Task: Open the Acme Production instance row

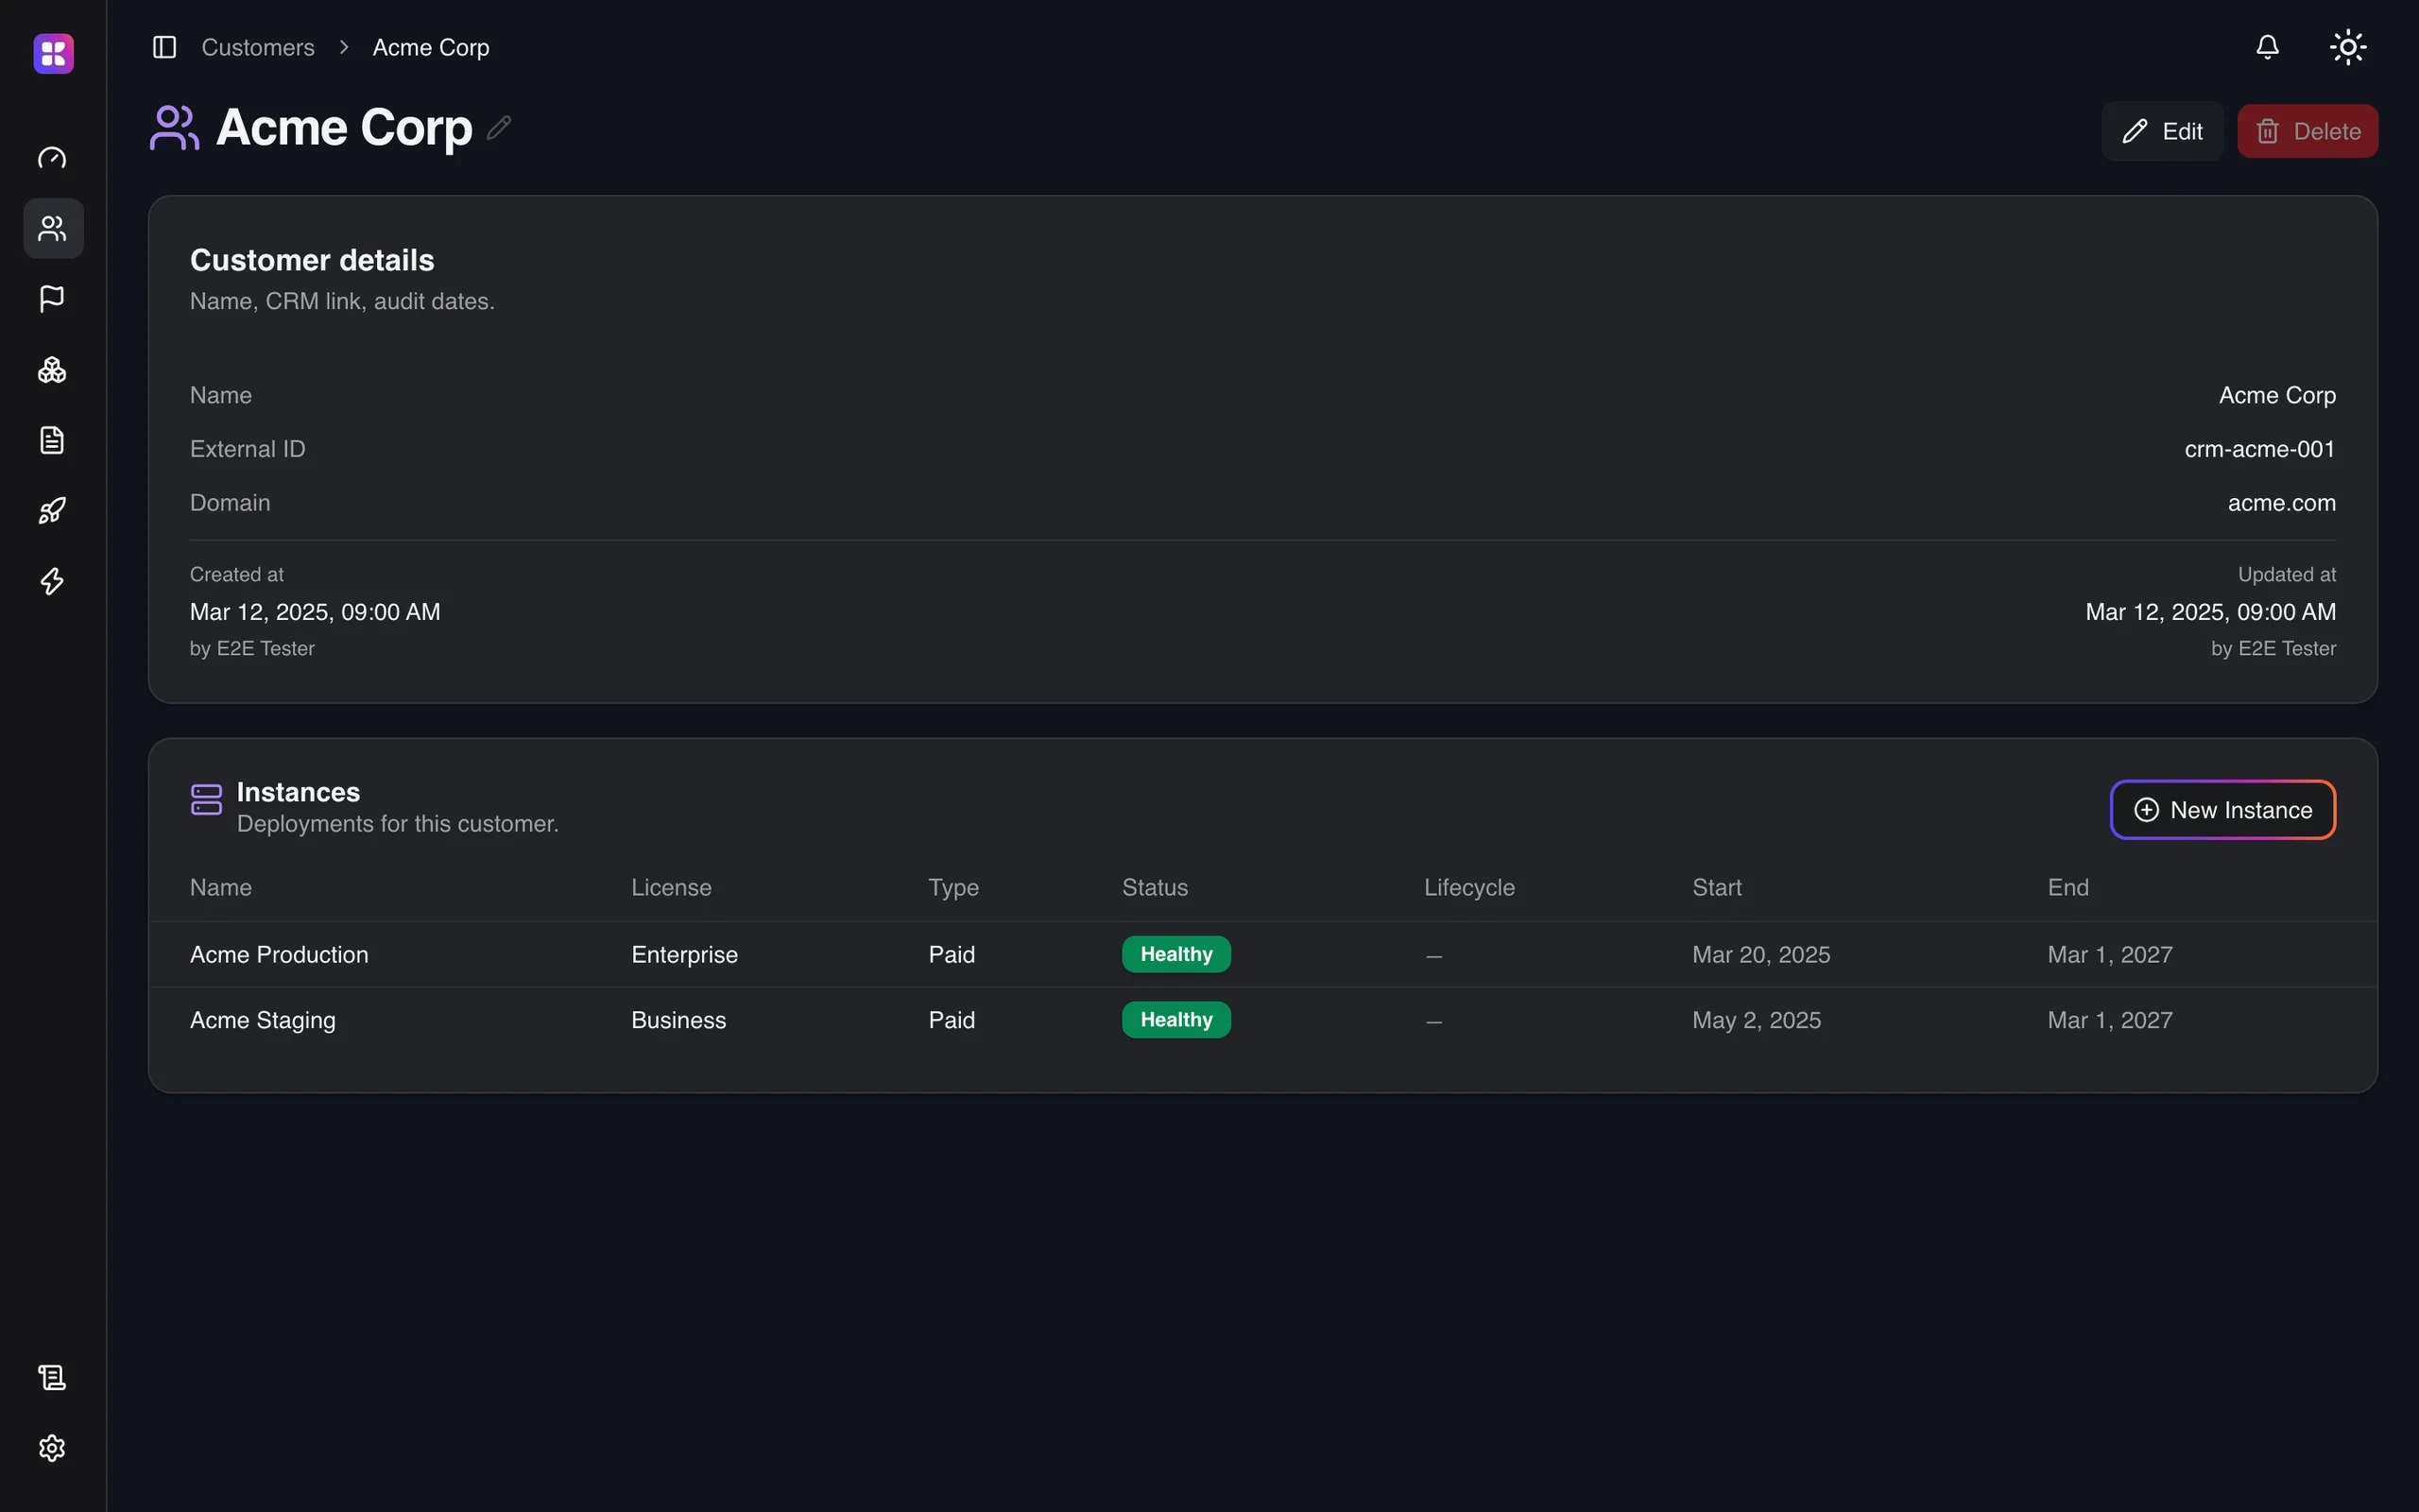Action: coord(1262,954)
